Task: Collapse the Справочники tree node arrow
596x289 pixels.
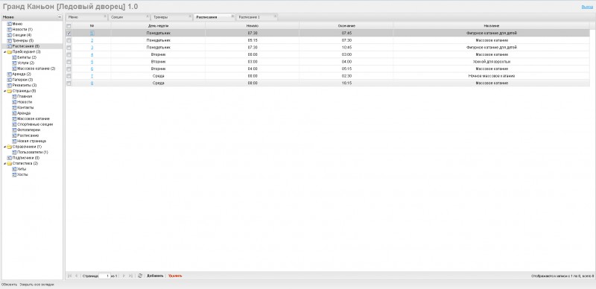Action: (4, 147)
